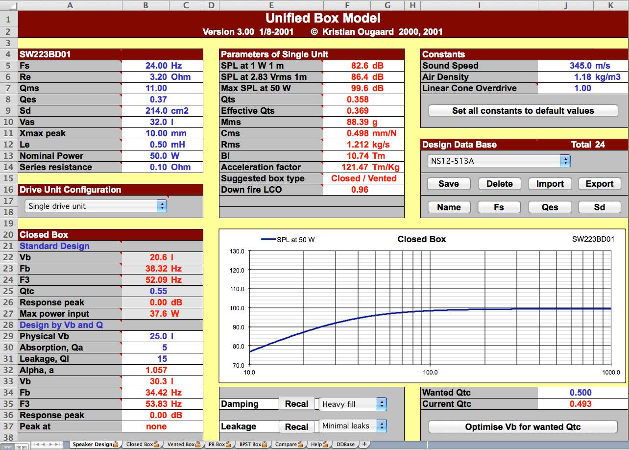Viewport: 629px width, 450px height.
Task: Sort database by Sd button
Action: click(x=600, y=207)
